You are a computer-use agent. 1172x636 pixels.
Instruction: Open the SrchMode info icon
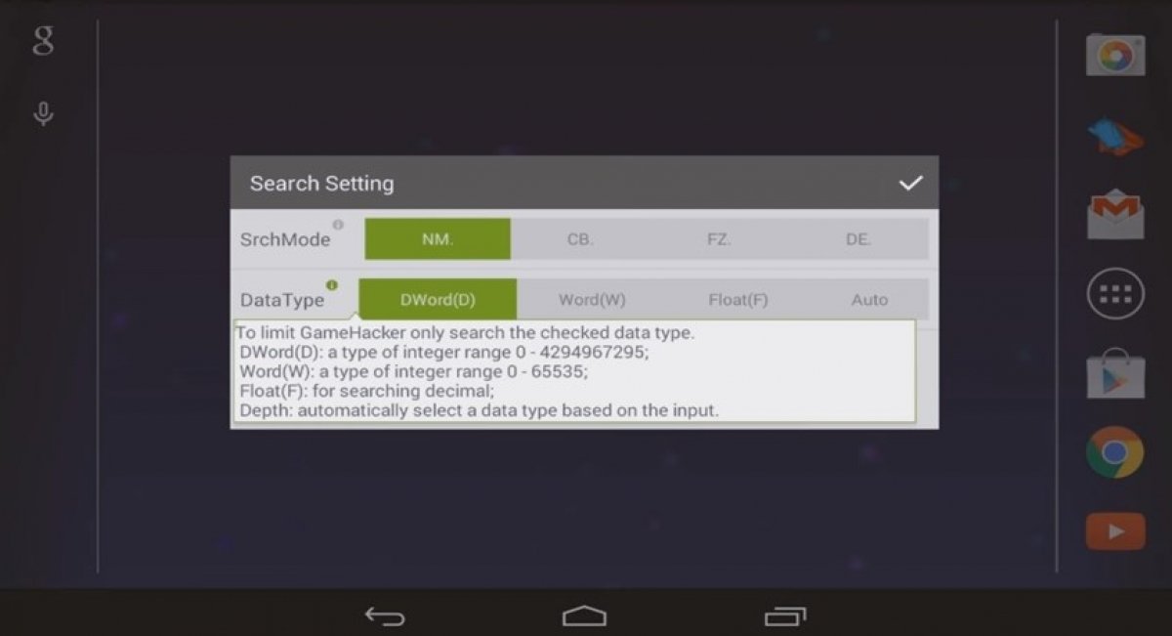(338, 225)
